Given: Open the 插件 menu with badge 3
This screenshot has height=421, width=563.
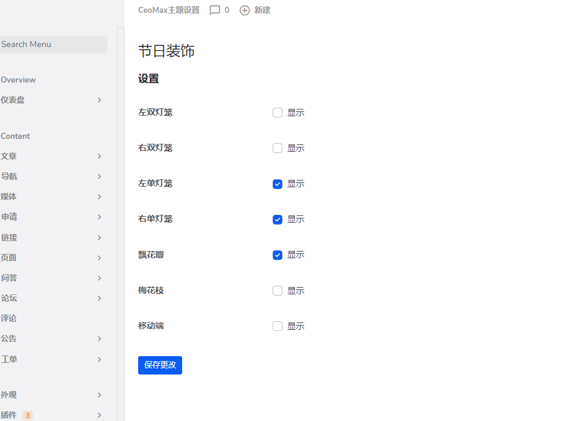Looking at the screenshot, I should pyautogui.click(x=9, y=415).
